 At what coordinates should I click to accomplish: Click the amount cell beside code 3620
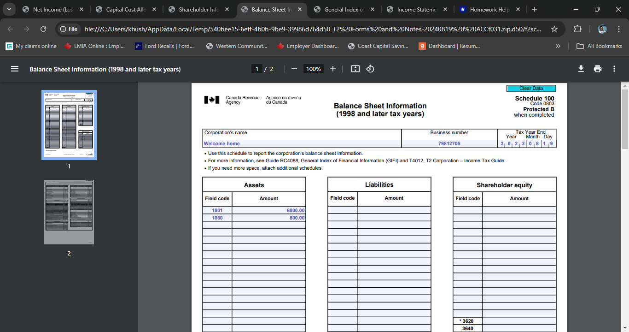click(x=519, y=321)
